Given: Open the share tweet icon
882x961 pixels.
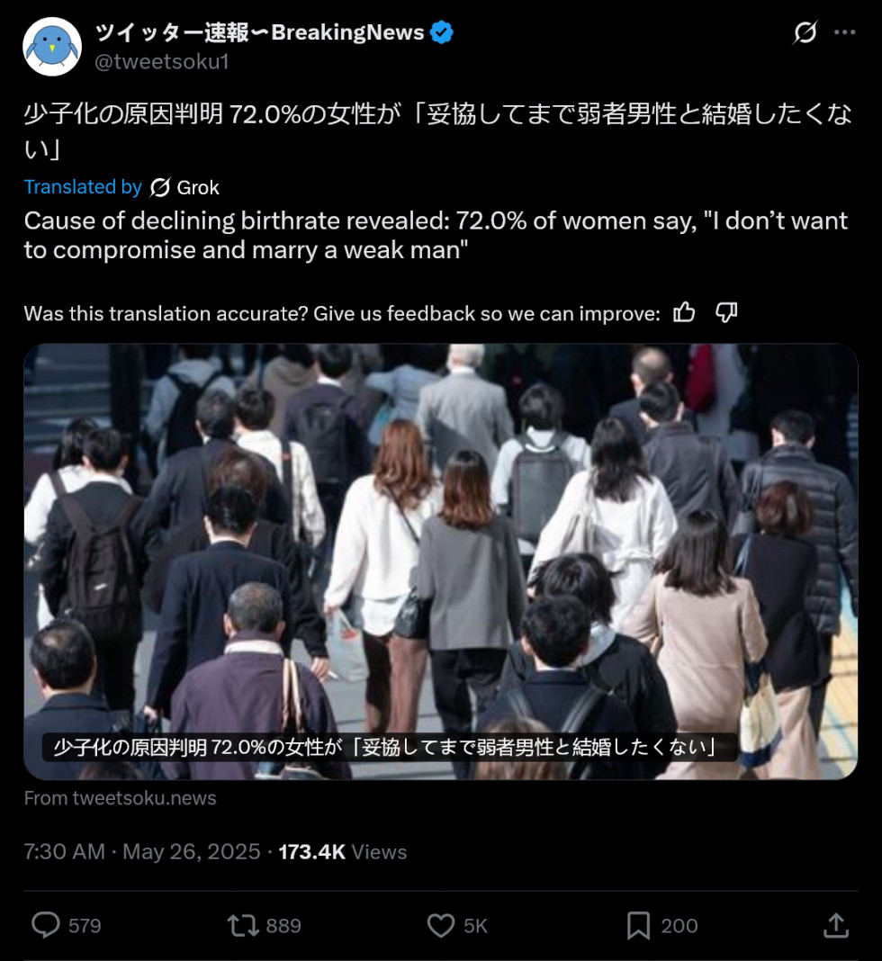Looking at the screenshot, I should pyautogui.click(x=836, y=925).
